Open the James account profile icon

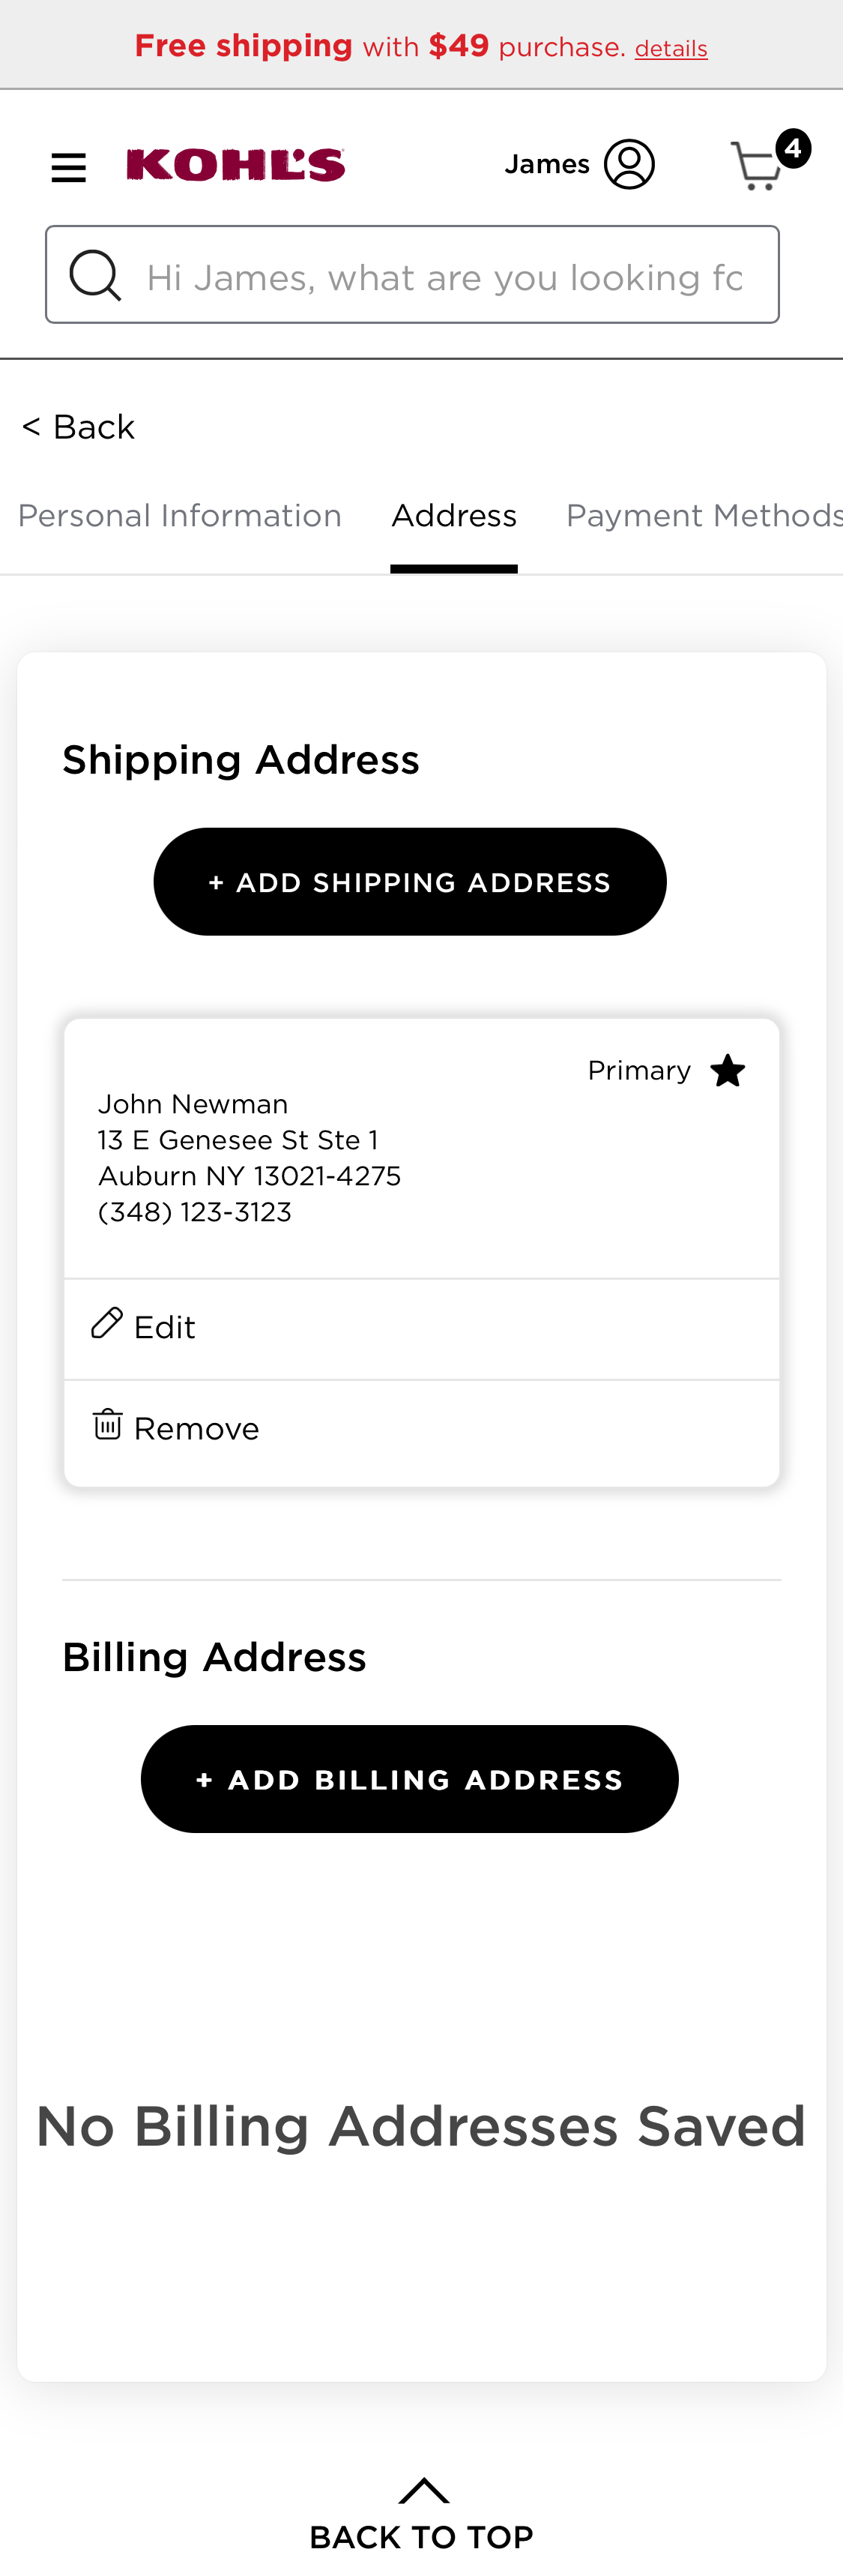pyautogui.click(x=628, y=163)
